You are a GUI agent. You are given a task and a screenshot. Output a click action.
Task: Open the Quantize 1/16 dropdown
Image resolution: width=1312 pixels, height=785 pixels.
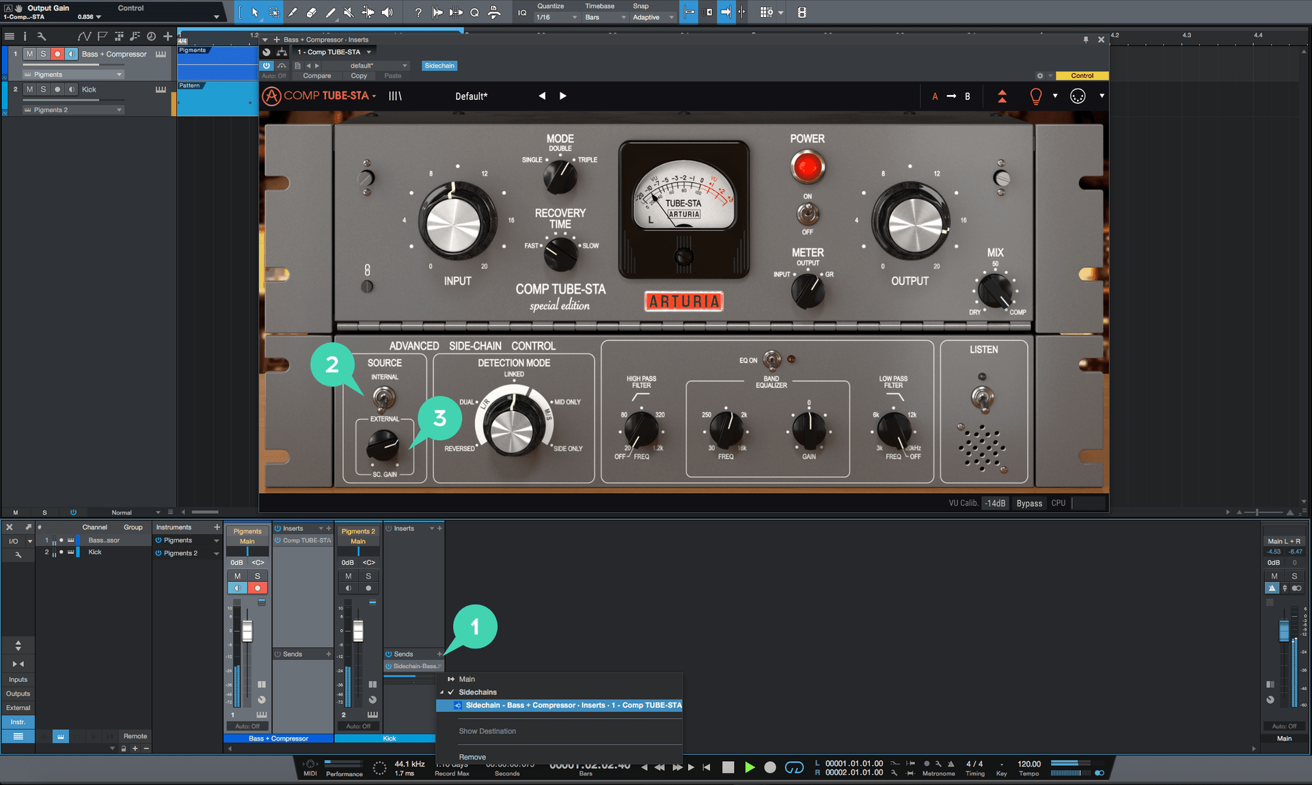coord(557,17)
